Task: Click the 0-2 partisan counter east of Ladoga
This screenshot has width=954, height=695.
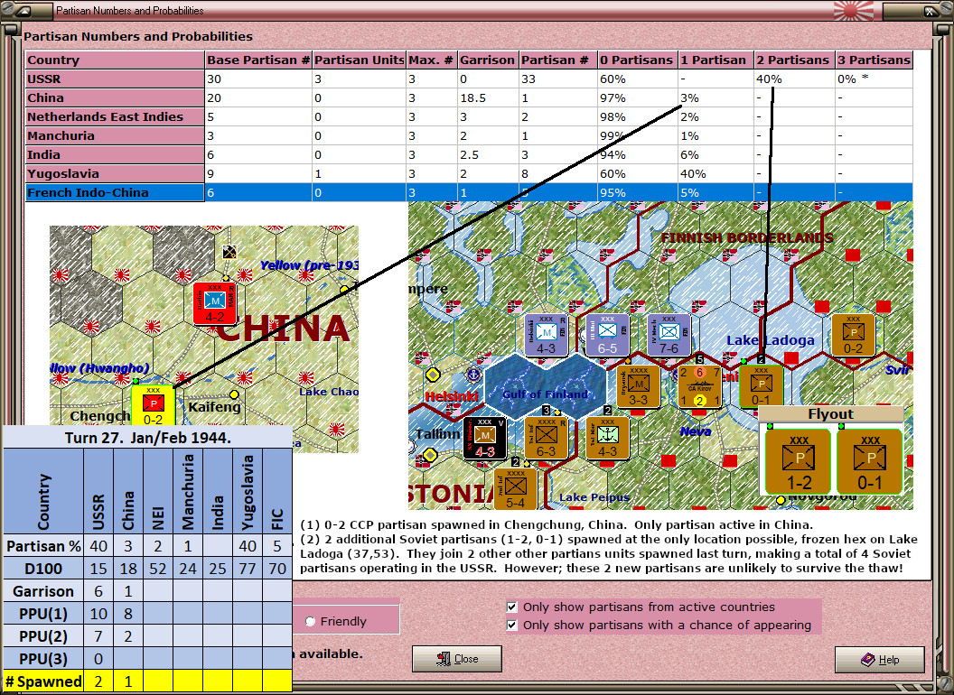Action: point(853,335)
